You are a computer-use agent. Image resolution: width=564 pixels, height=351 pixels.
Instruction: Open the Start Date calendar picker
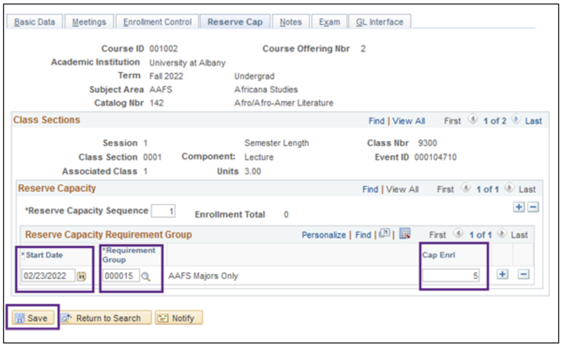pyautogui.click(x=82, y=276)
